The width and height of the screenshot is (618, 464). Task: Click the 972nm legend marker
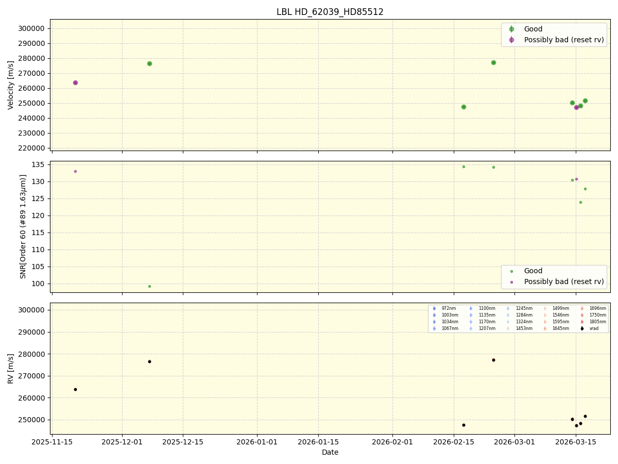[x=434, y=308]
